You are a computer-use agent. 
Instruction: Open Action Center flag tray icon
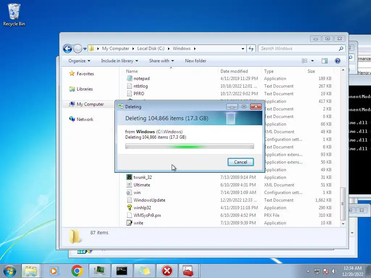tap(326, 271)
